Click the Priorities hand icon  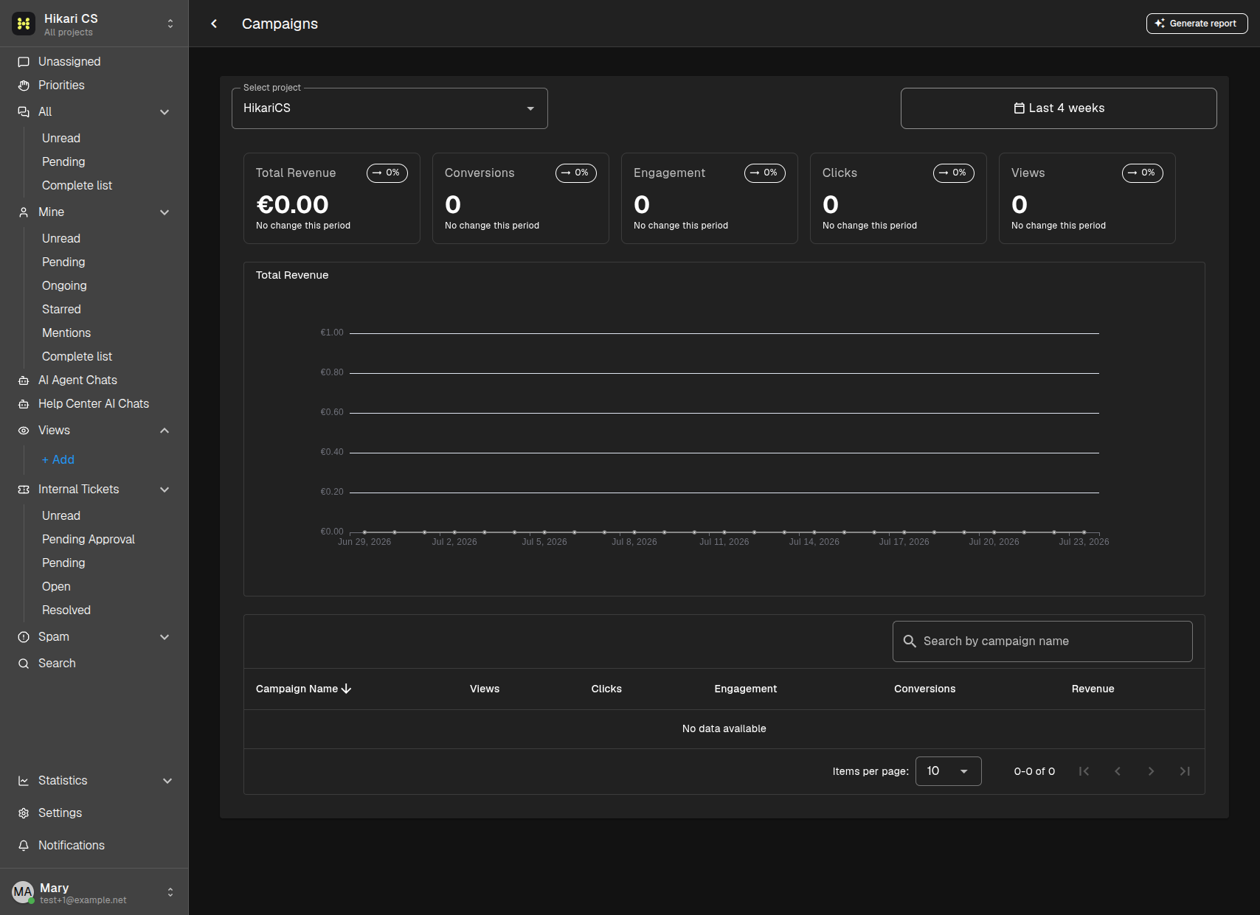pos(24,86)
